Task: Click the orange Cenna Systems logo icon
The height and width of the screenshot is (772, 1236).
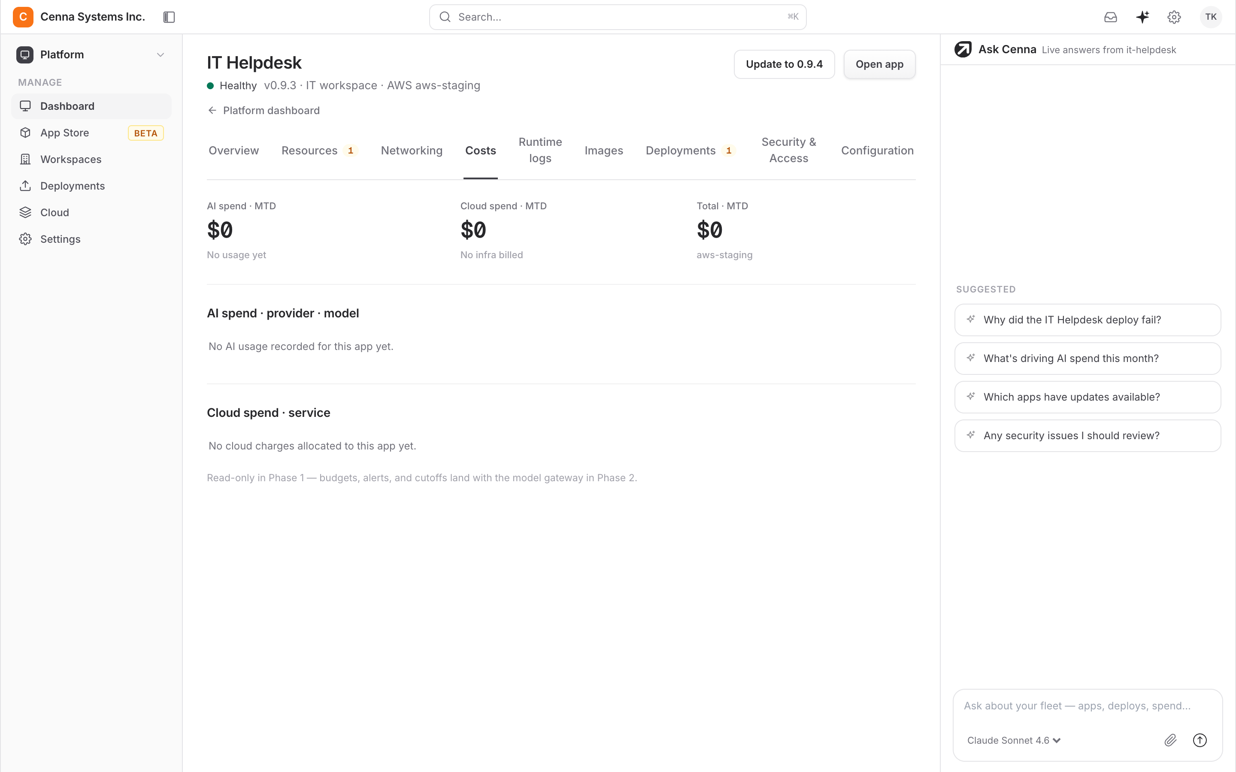Action: (23, 17)
